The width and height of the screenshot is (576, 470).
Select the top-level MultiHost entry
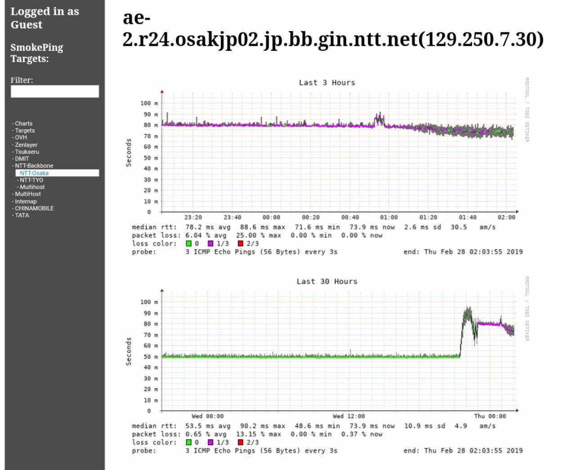(x=28, y=194)
